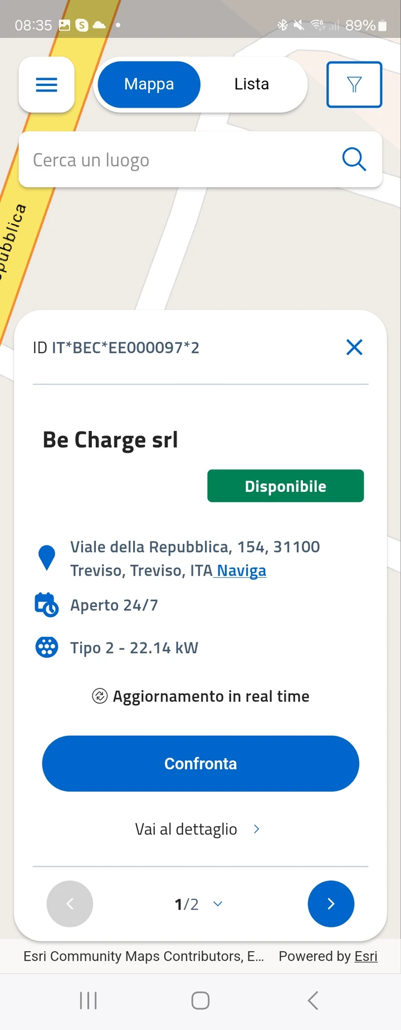
Task: Tap the Tipo 2 connector icon
Action: [47, 648]
